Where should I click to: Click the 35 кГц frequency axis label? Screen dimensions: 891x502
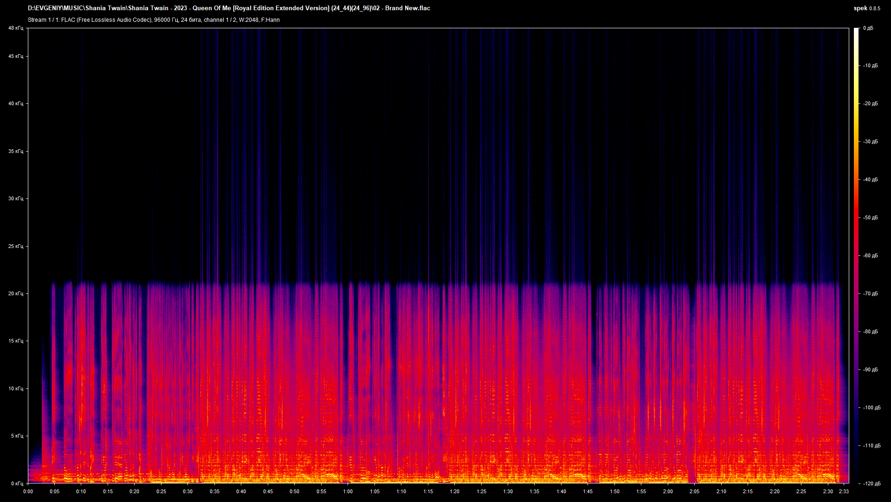pyautogui.click(x=15, y=151)
